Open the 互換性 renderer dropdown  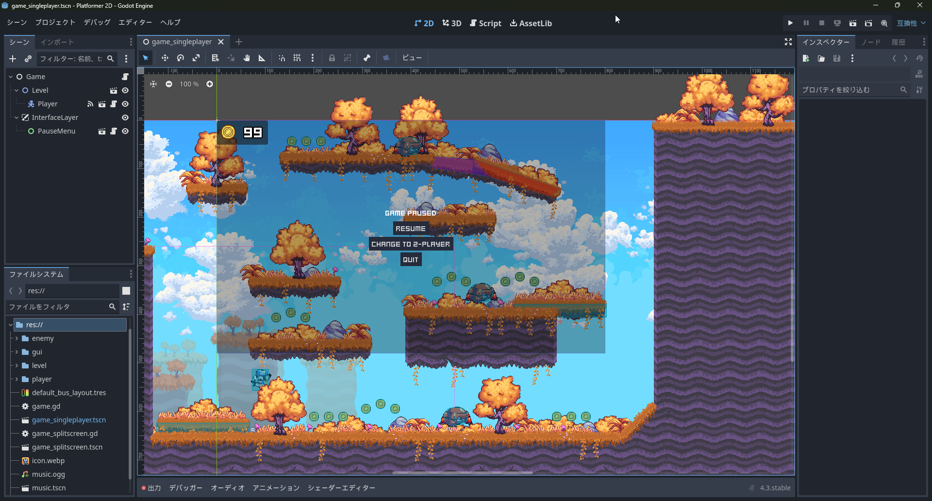(911, 23)
